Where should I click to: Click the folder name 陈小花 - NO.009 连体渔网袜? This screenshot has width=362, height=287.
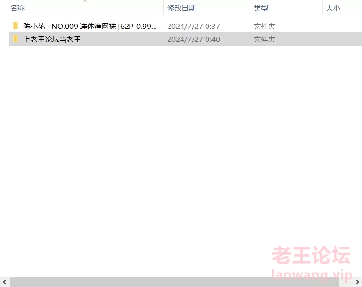pyautogui.click(x=90, y=27)
